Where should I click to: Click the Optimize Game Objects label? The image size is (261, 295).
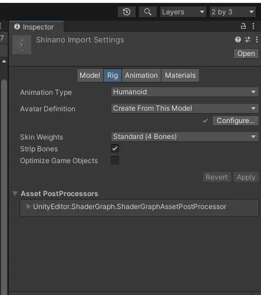59,161
